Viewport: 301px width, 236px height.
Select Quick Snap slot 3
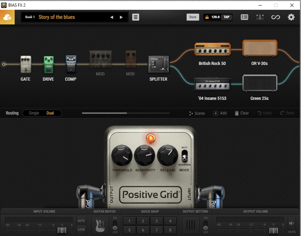(156, 221)
